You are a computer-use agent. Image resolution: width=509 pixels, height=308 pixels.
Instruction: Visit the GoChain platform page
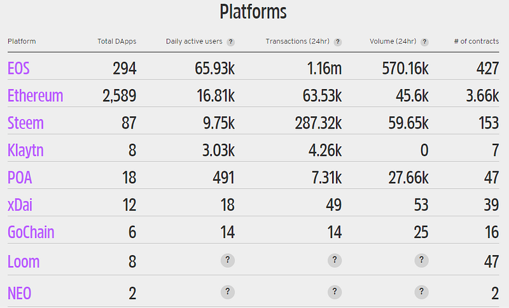tap(31, 232)
